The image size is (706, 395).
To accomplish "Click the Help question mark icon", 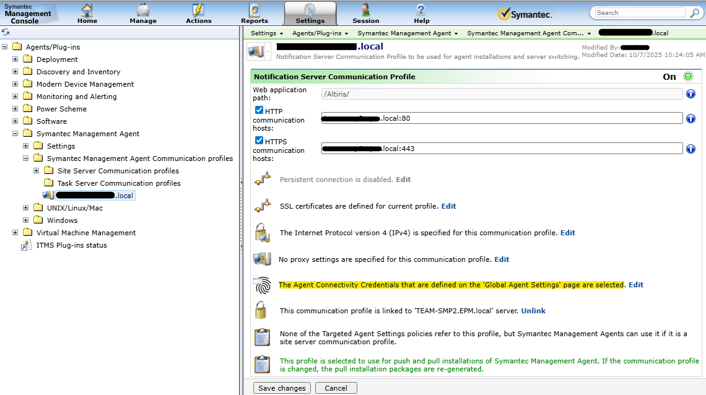I will pyautogui.click(x=421, y=10).
